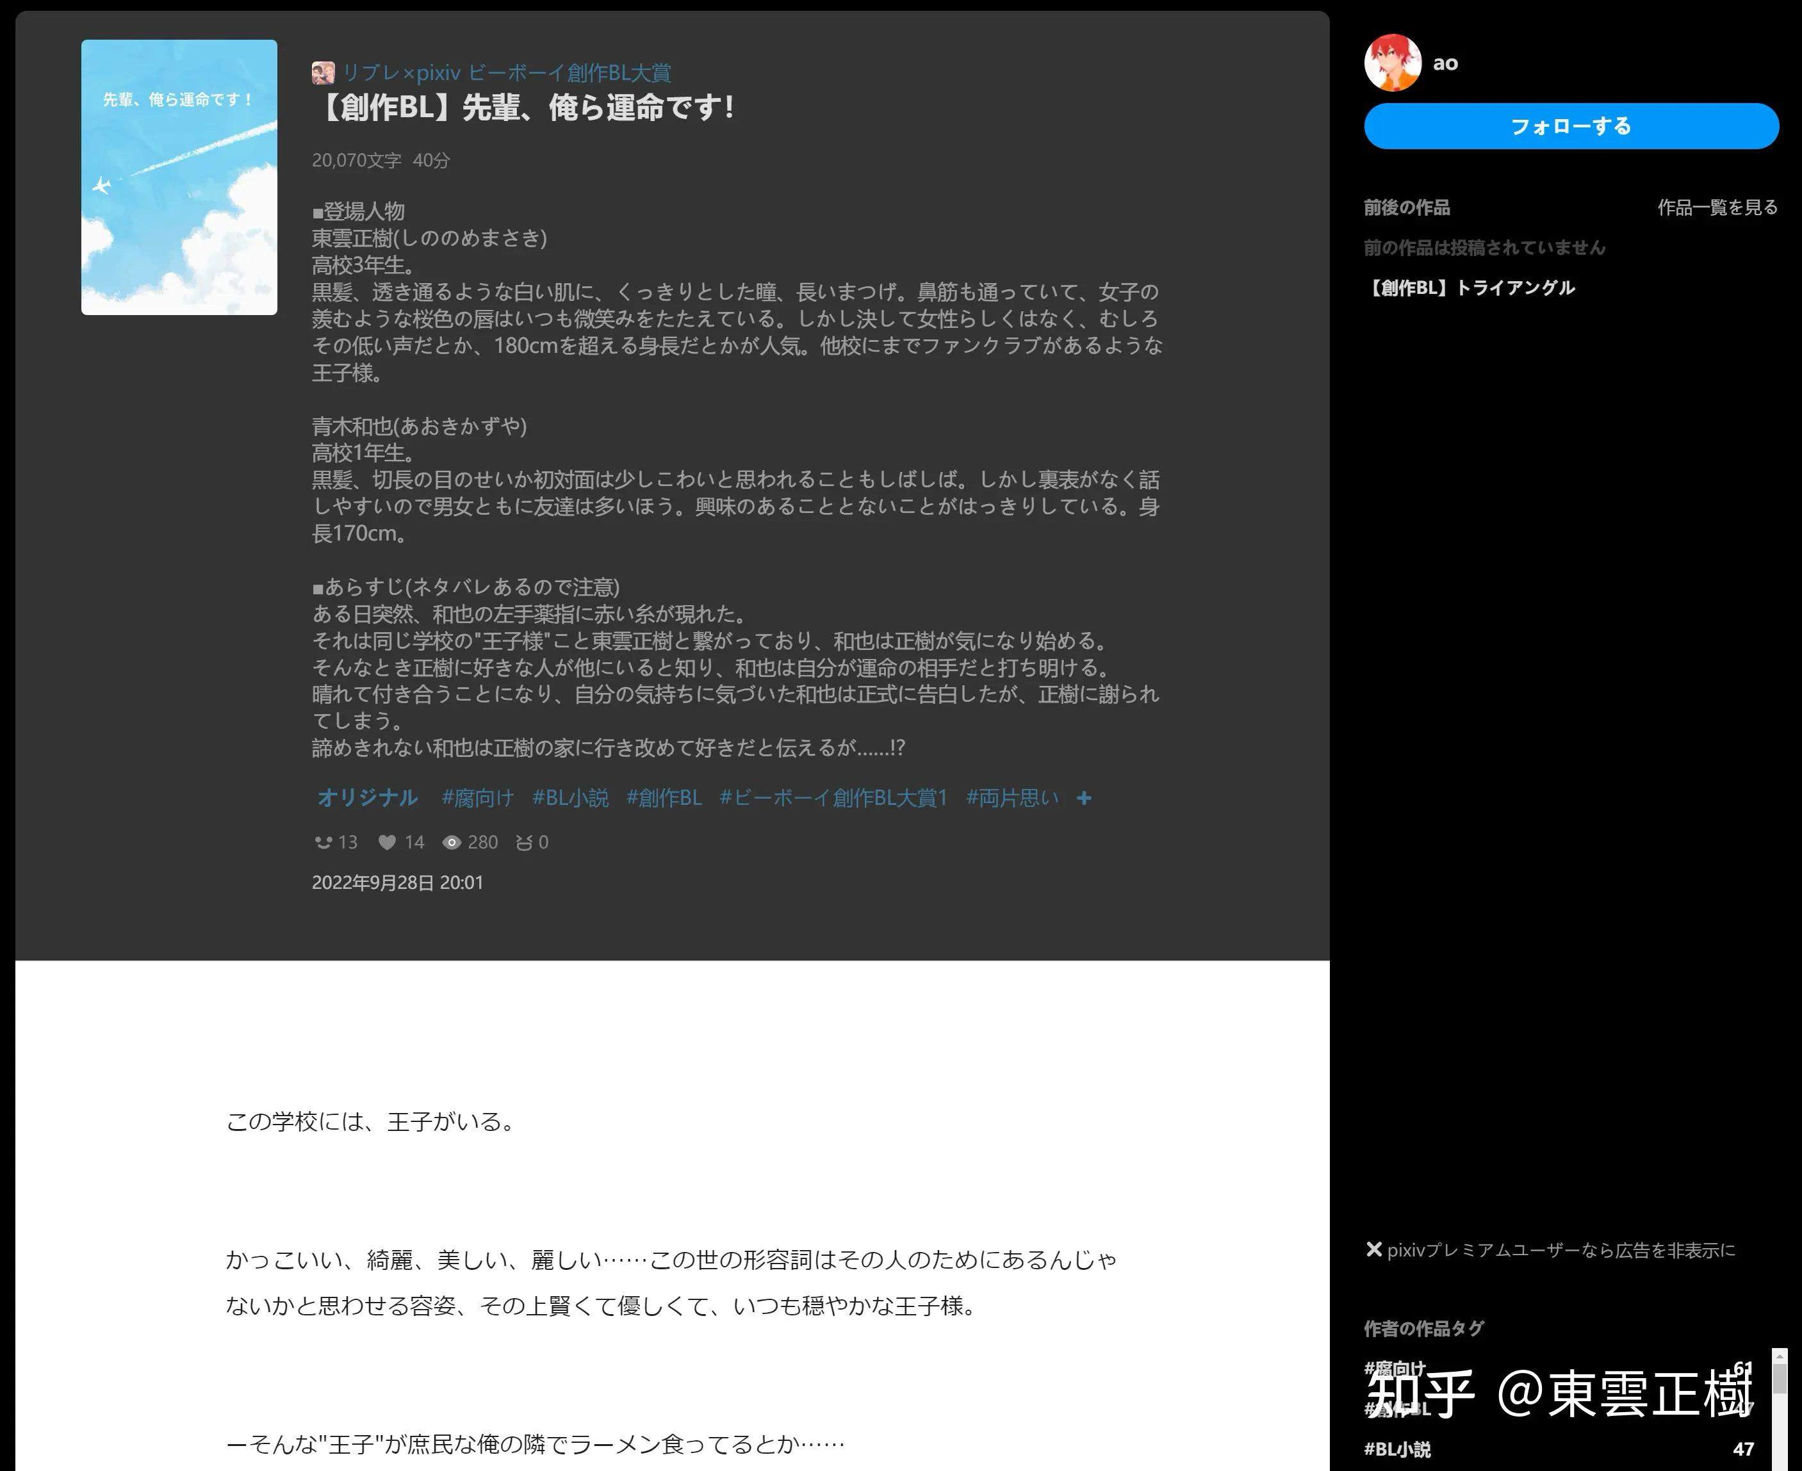Click the contest icon beside リブレ×pixiv
Viewport: 1802px width, 1471px height.
click(x=323, y=73)
